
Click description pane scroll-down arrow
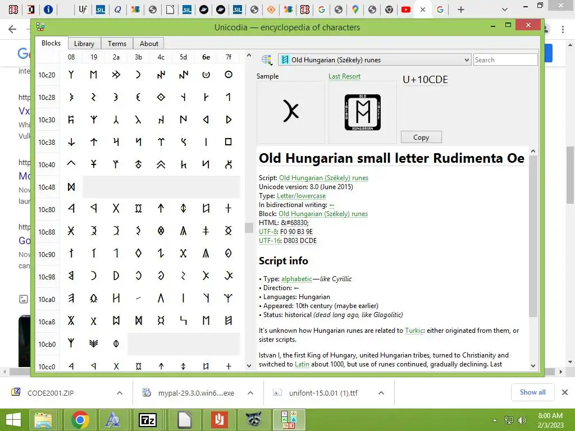[x=533, y=365]
